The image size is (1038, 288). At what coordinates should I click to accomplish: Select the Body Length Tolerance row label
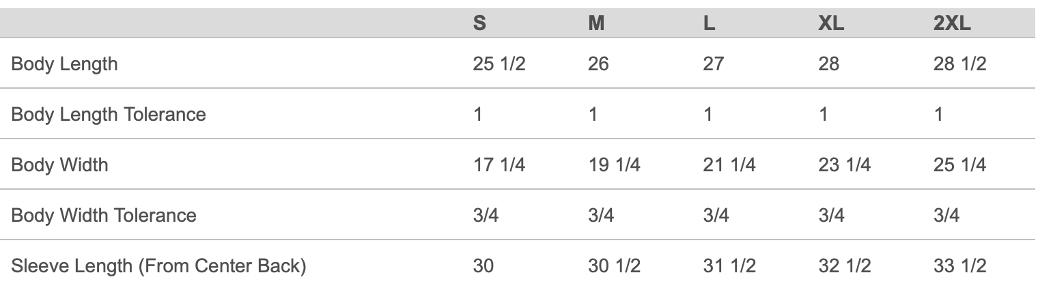(x=108, y=114)
